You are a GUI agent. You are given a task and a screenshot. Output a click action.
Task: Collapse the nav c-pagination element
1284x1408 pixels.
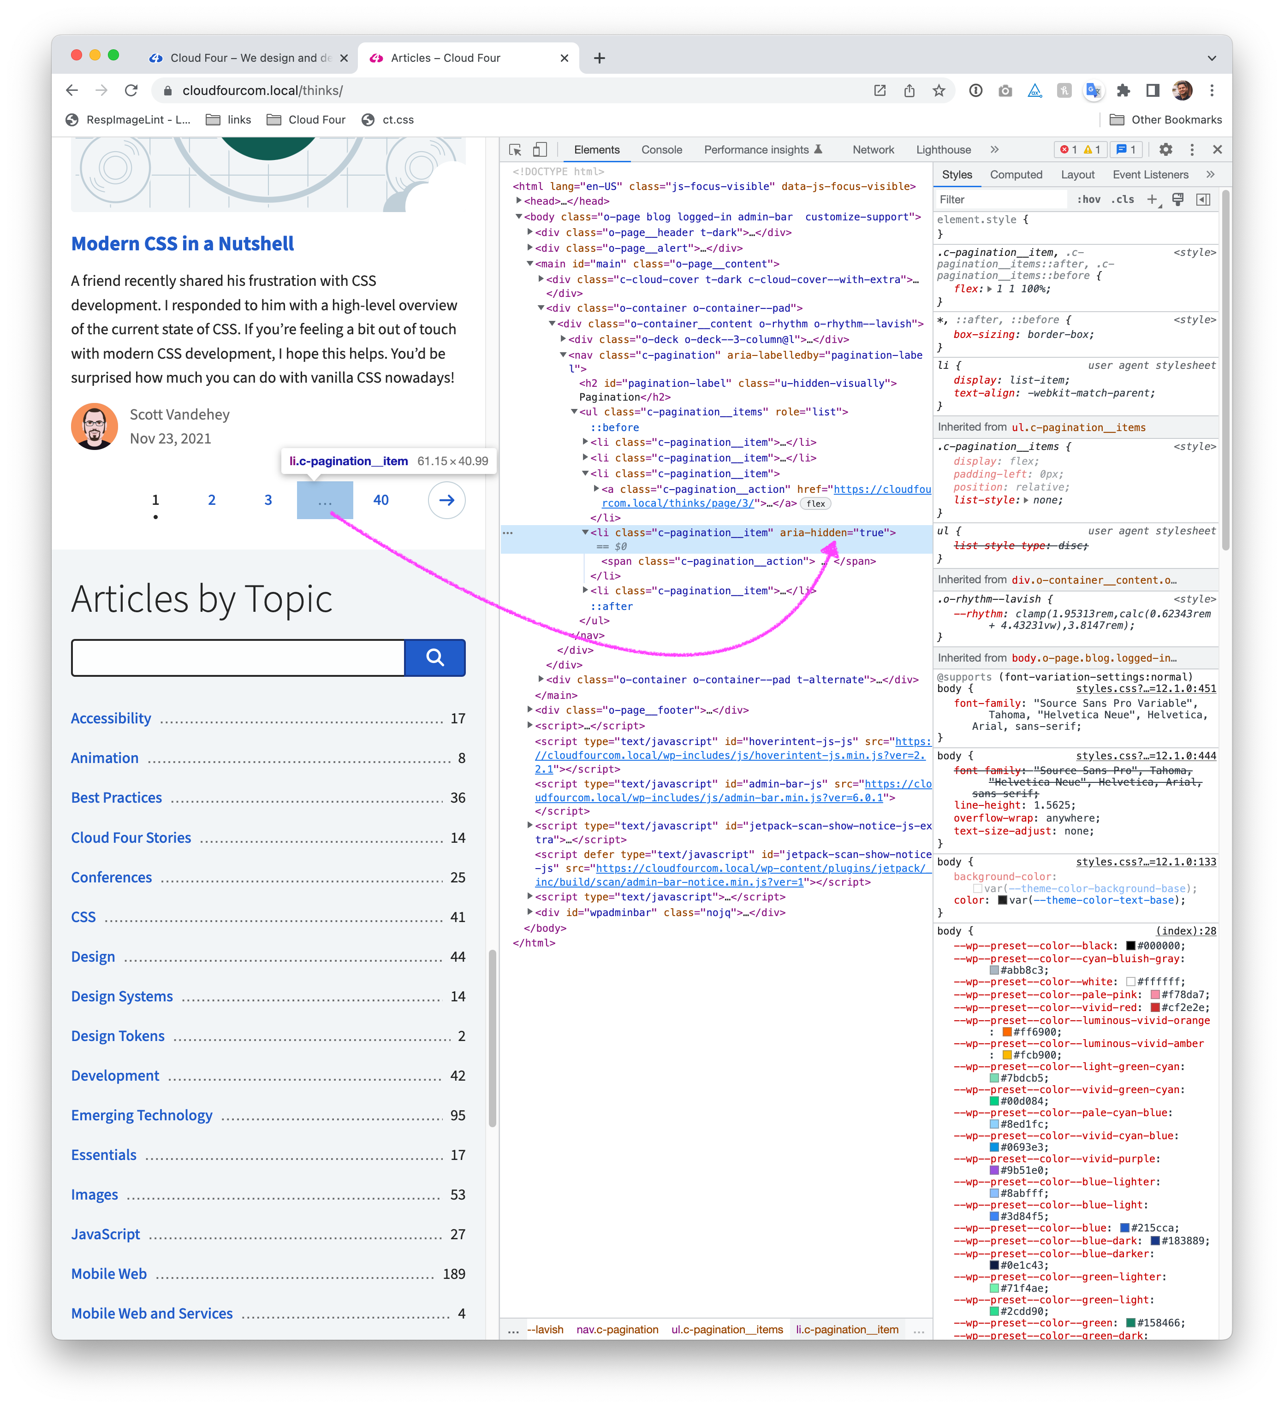(563, 355)
